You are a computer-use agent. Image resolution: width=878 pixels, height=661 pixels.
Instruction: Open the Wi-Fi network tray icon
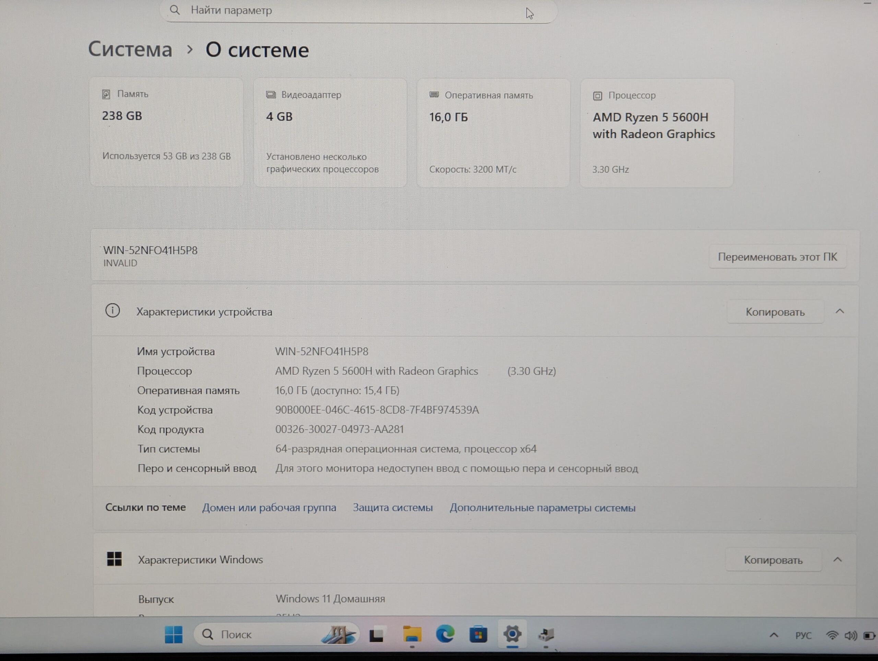coord(832,636)
